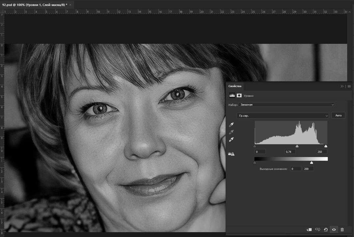
Task: Toggle view previous state button
Action: (317, 229)
